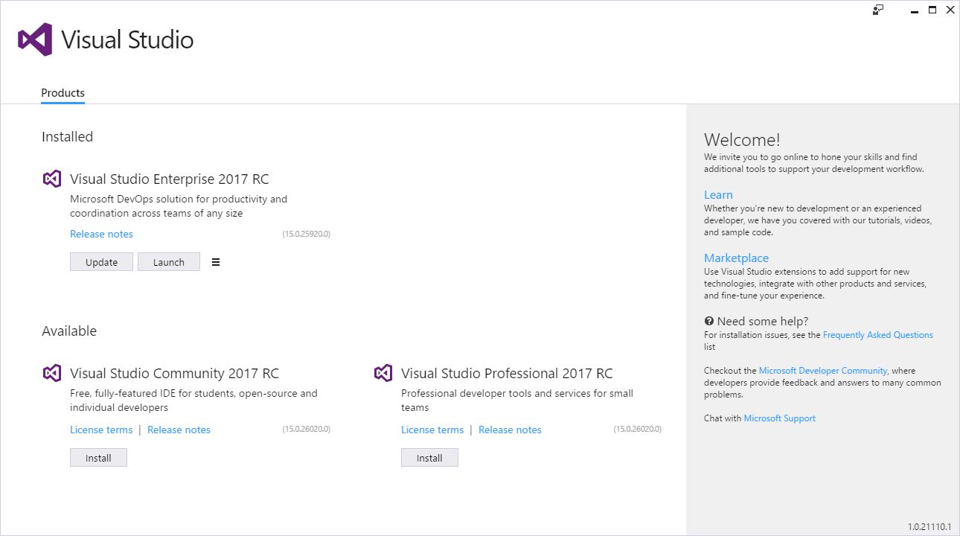Launch Visual Studio Enterprise
960x536 pixels.
(x=169, y=262)
